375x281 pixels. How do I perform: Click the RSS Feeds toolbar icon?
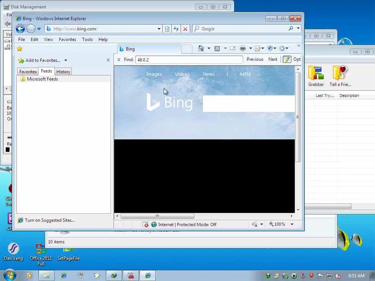[217, 49]
